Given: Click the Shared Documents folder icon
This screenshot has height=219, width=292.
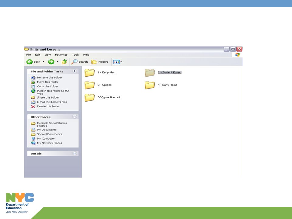Looking at the screenshot, I should pyautogui.click(x=33, y=134).
